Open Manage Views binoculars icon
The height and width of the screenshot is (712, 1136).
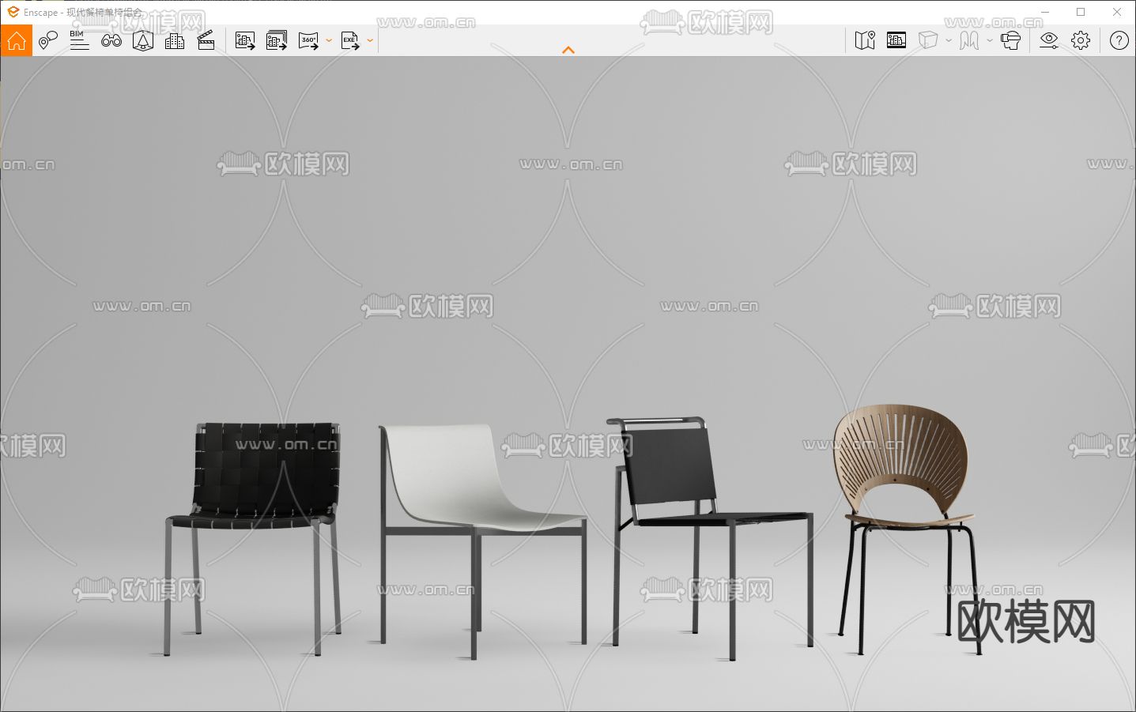click(111, 40)
